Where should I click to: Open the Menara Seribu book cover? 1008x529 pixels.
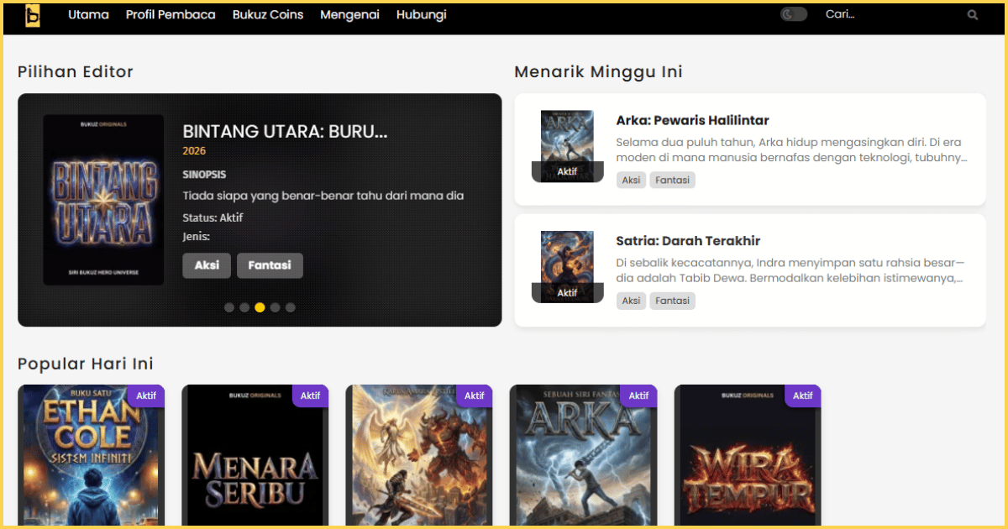(255, 456)
